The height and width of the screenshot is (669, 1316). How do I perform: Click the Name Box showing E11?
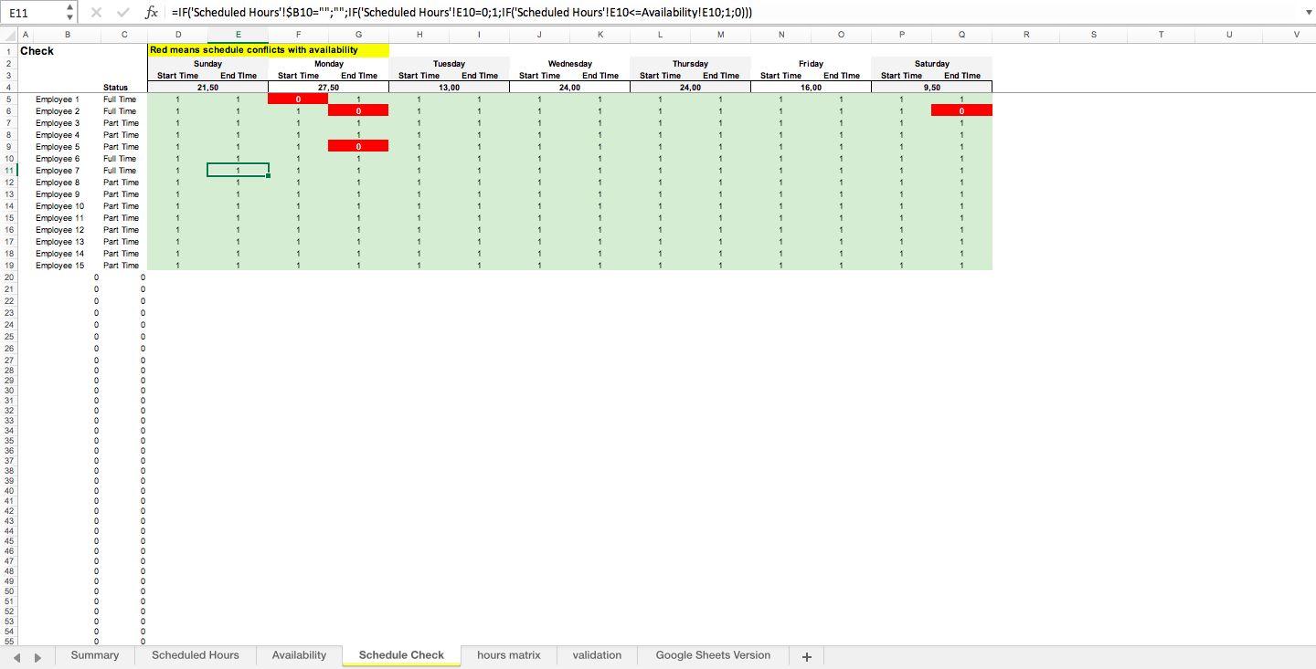point(34,13)
